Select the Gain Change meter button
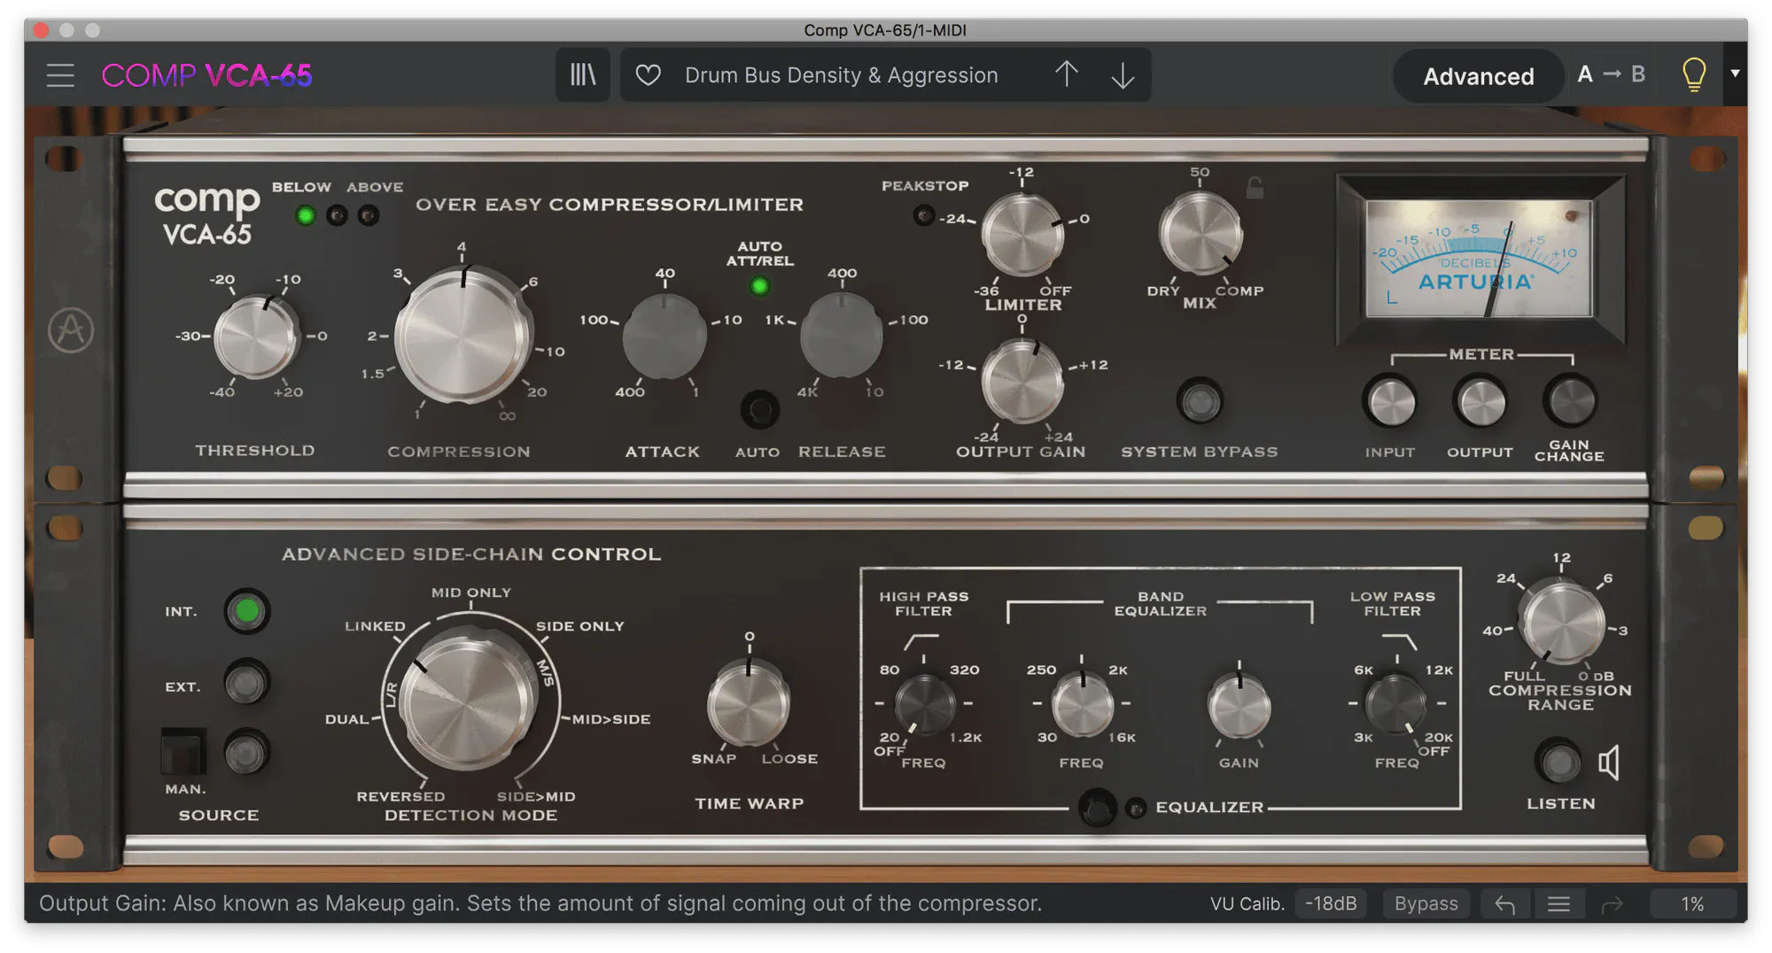Image resolution: width=1772 pixels, height=953 pixels. pos(1569,402)
